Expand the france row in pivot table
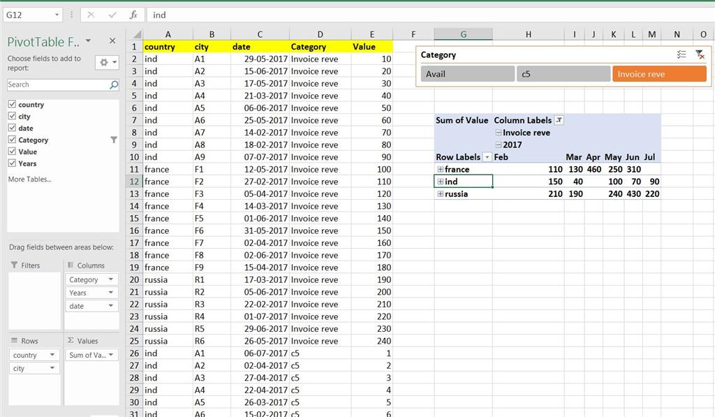The width and height of the screenshot is (715, 417). (x=441, y=169)
